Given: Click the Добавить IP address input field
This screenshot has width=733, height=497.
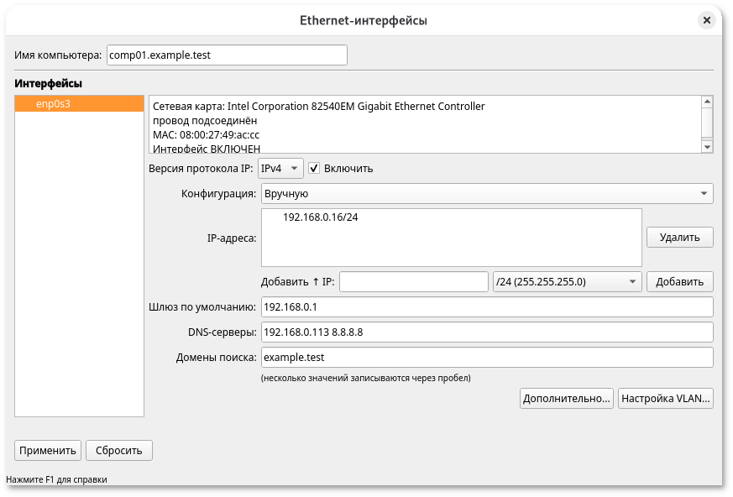Looking at the screenshot, I should click(x=413, y=282).
